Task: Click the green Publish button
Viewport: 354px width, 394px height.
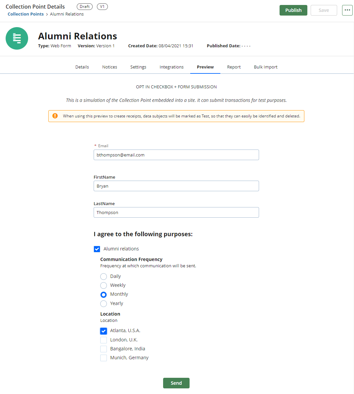Action: coord(293,10)
